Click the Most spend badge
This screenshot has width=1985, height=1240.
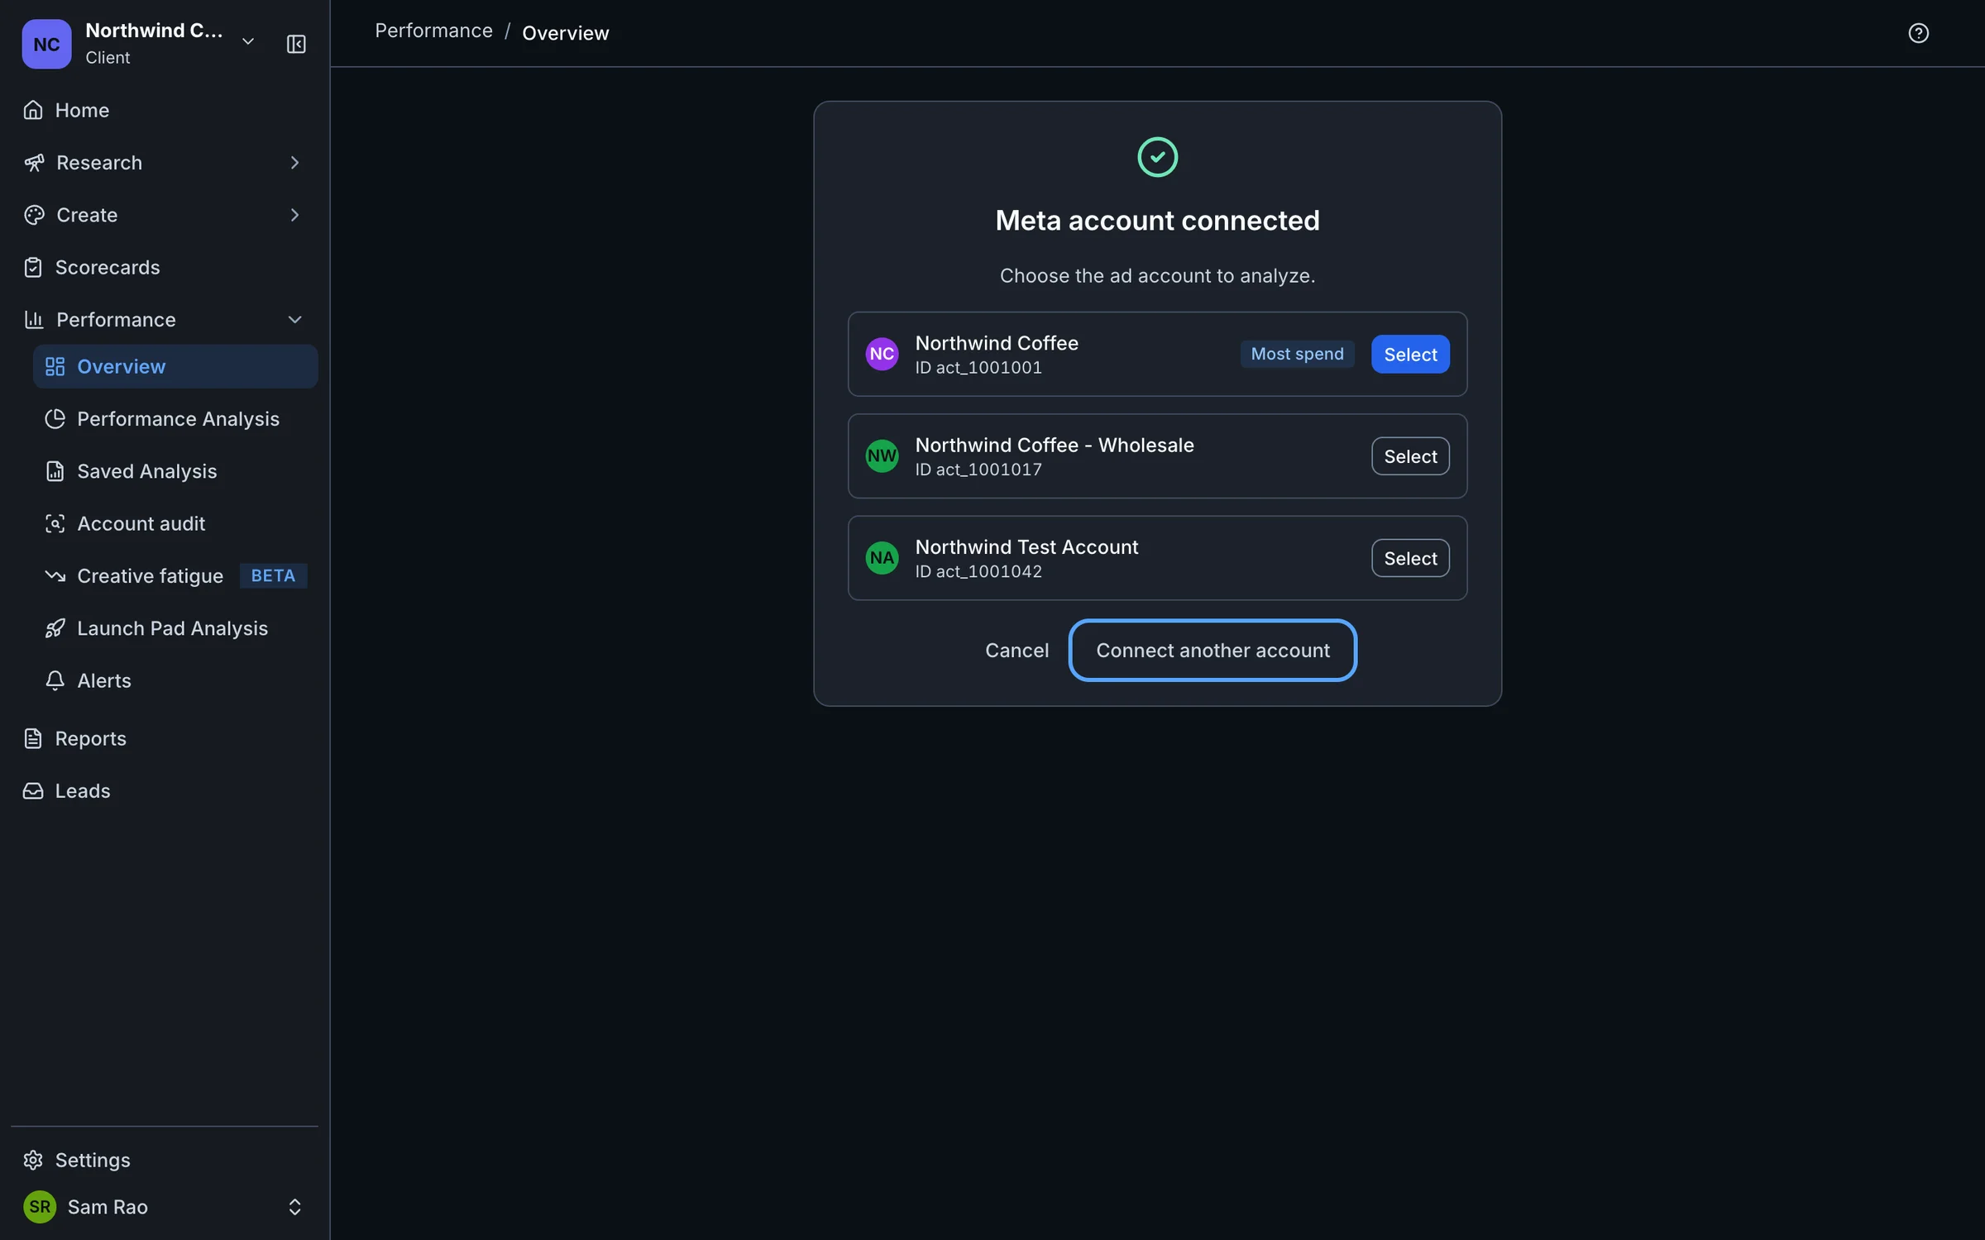pyautogui.click(x=1297, y=354)
